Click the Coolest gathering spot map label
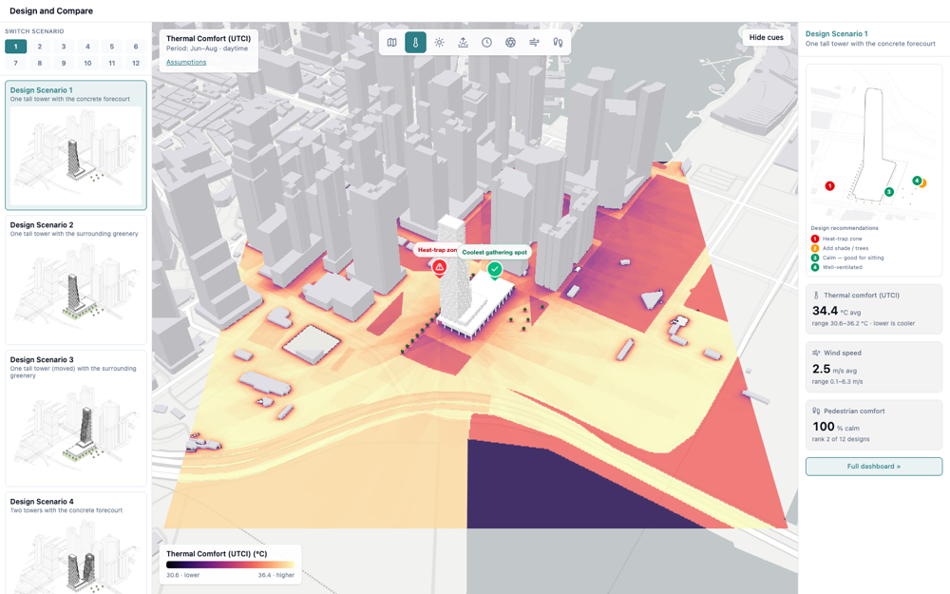 pos(494,252)
